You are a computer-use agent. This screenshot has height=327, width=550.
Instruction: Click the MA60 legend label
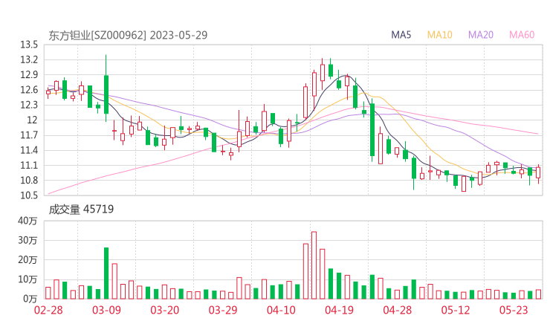click(522, 35)
